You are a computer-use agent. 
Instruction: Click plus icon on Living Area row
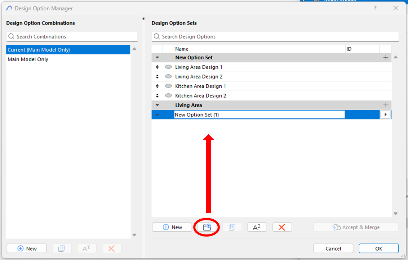(x=386, y=105)
